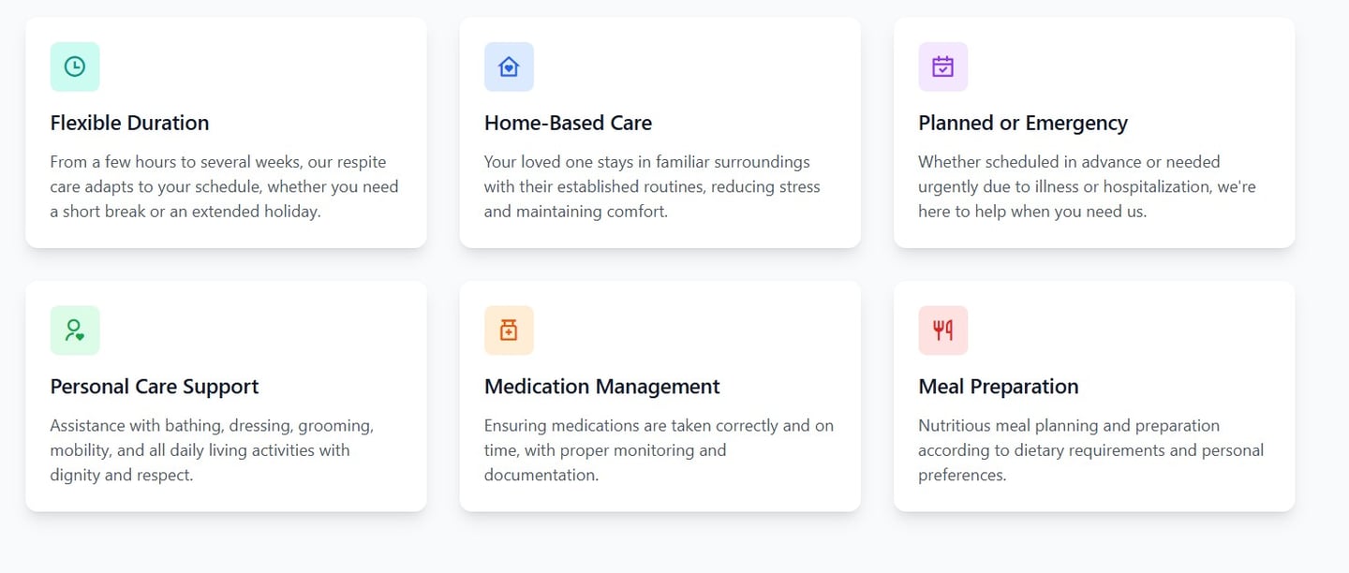Select the Flexible Duration heading
Image resolution: width=1349 pixels, height=573 pixels.
[129, 123]
